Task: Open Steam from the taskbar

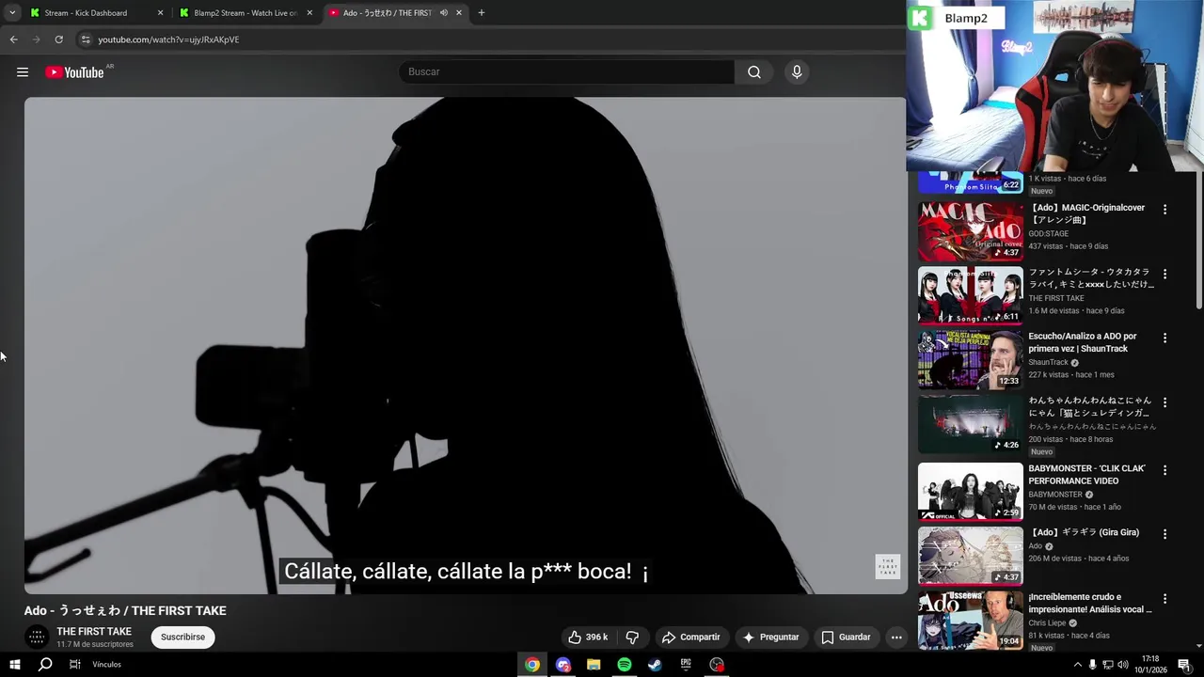Action: [x=655, y=665]
